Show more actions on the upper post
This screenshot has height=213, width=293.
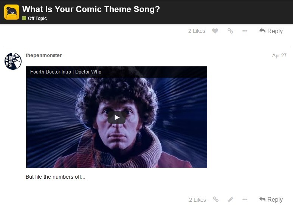(x=245, y=31)
